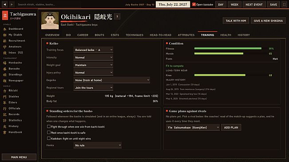Click the Torn meniscus injury history entry
The image size is (289, 162).
click(x=190, y=89)
